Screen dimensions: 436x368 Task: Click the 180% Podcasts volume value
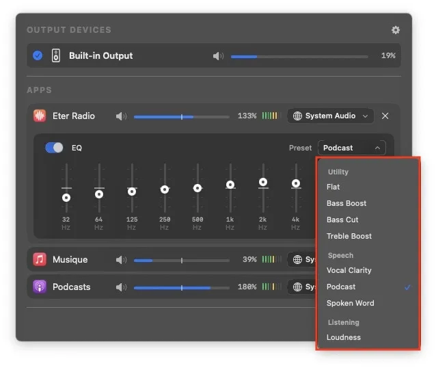pos(247,287)
